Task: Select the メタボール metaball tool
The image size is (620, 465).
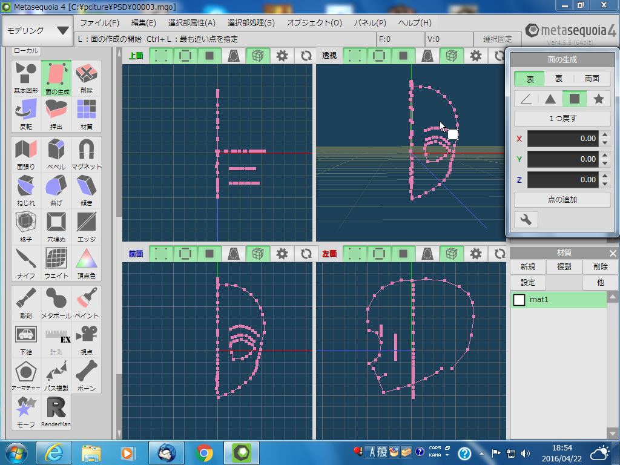Action: pyautogui.click(x=56, y=303)
